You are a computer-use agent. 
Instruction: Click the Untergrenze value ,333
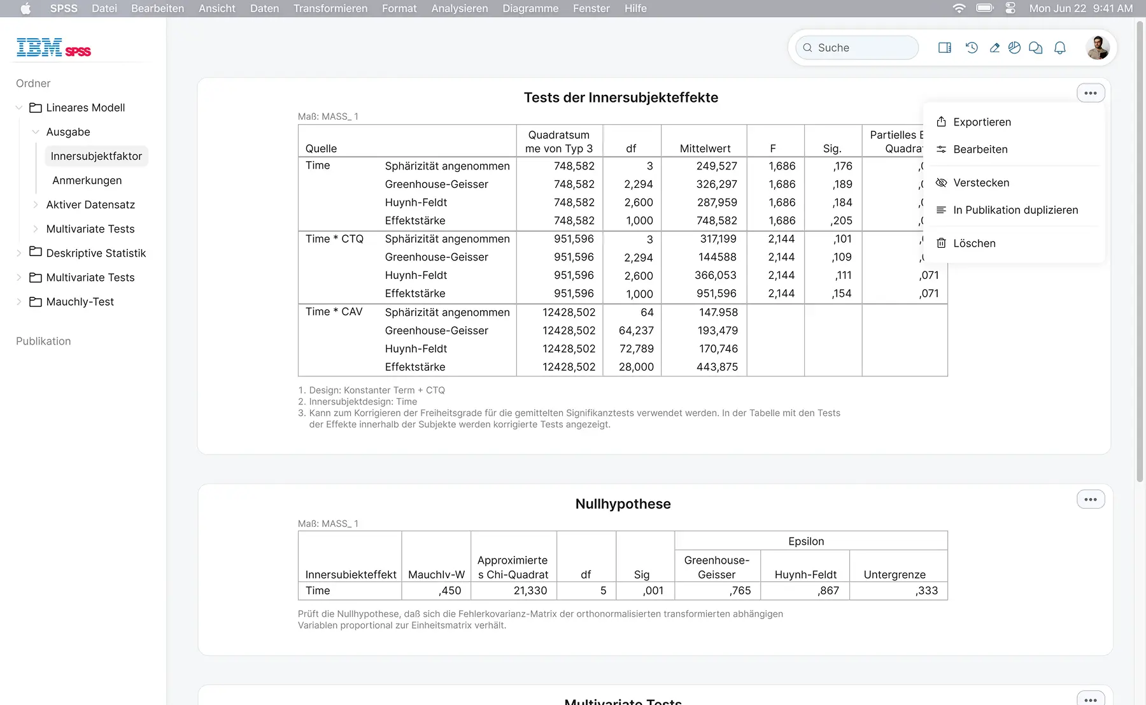tap(927, 590)
